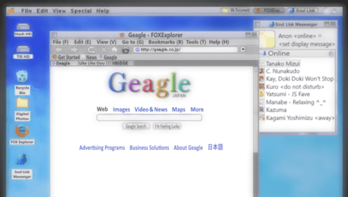The height and width of the screenshot is (197, 348).
Task: Open Soul Link Messenger desktop icon
Action: point(22,166)
